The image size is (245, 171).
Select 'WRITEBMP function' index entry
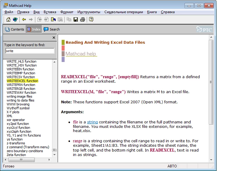coord(21,73)
